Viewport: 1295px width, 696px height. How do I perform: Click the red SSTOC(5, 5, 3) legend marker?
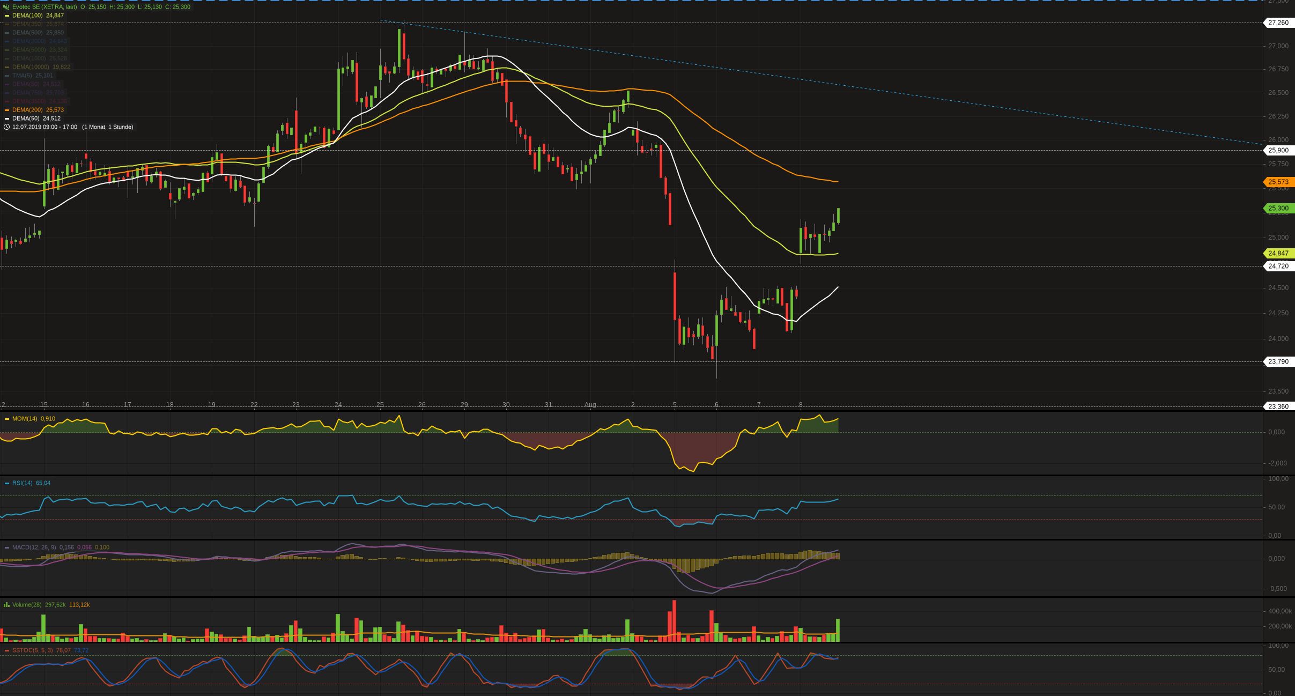click(x=7, y=650)
